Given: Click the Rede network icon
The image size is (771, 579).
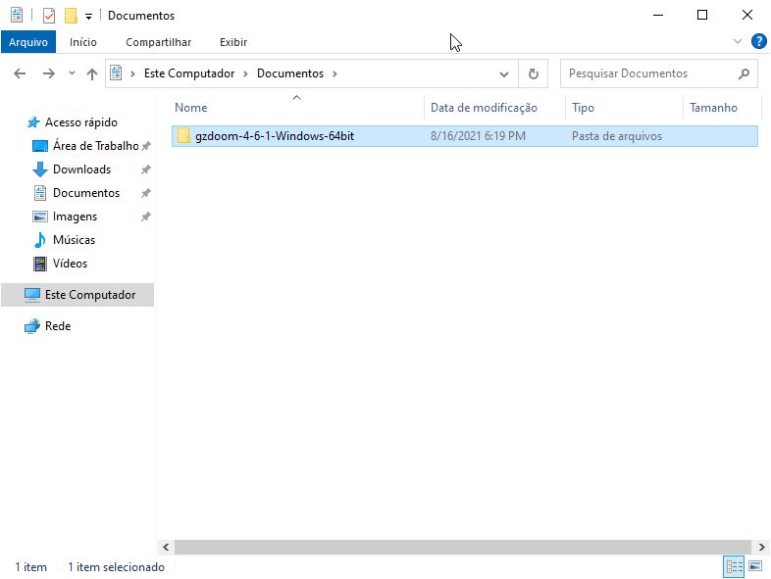Looking at the screenshot, I should click(32, 326).
